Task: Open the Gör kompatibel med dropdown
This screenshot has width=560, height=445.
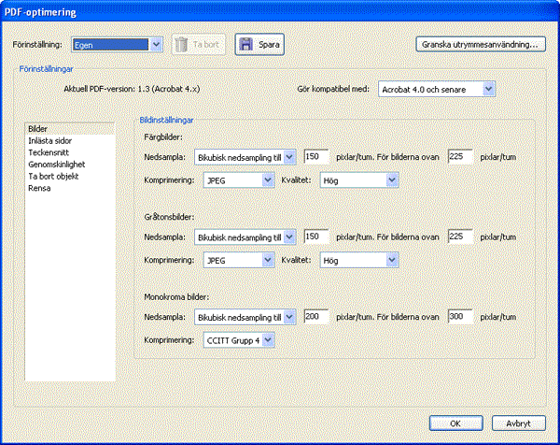Action: (437, 89)
